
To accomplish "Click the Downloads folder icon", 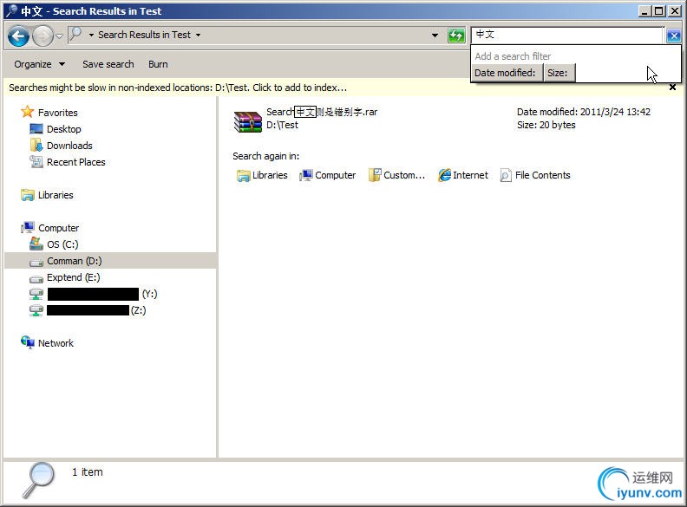I will [36, 145].
